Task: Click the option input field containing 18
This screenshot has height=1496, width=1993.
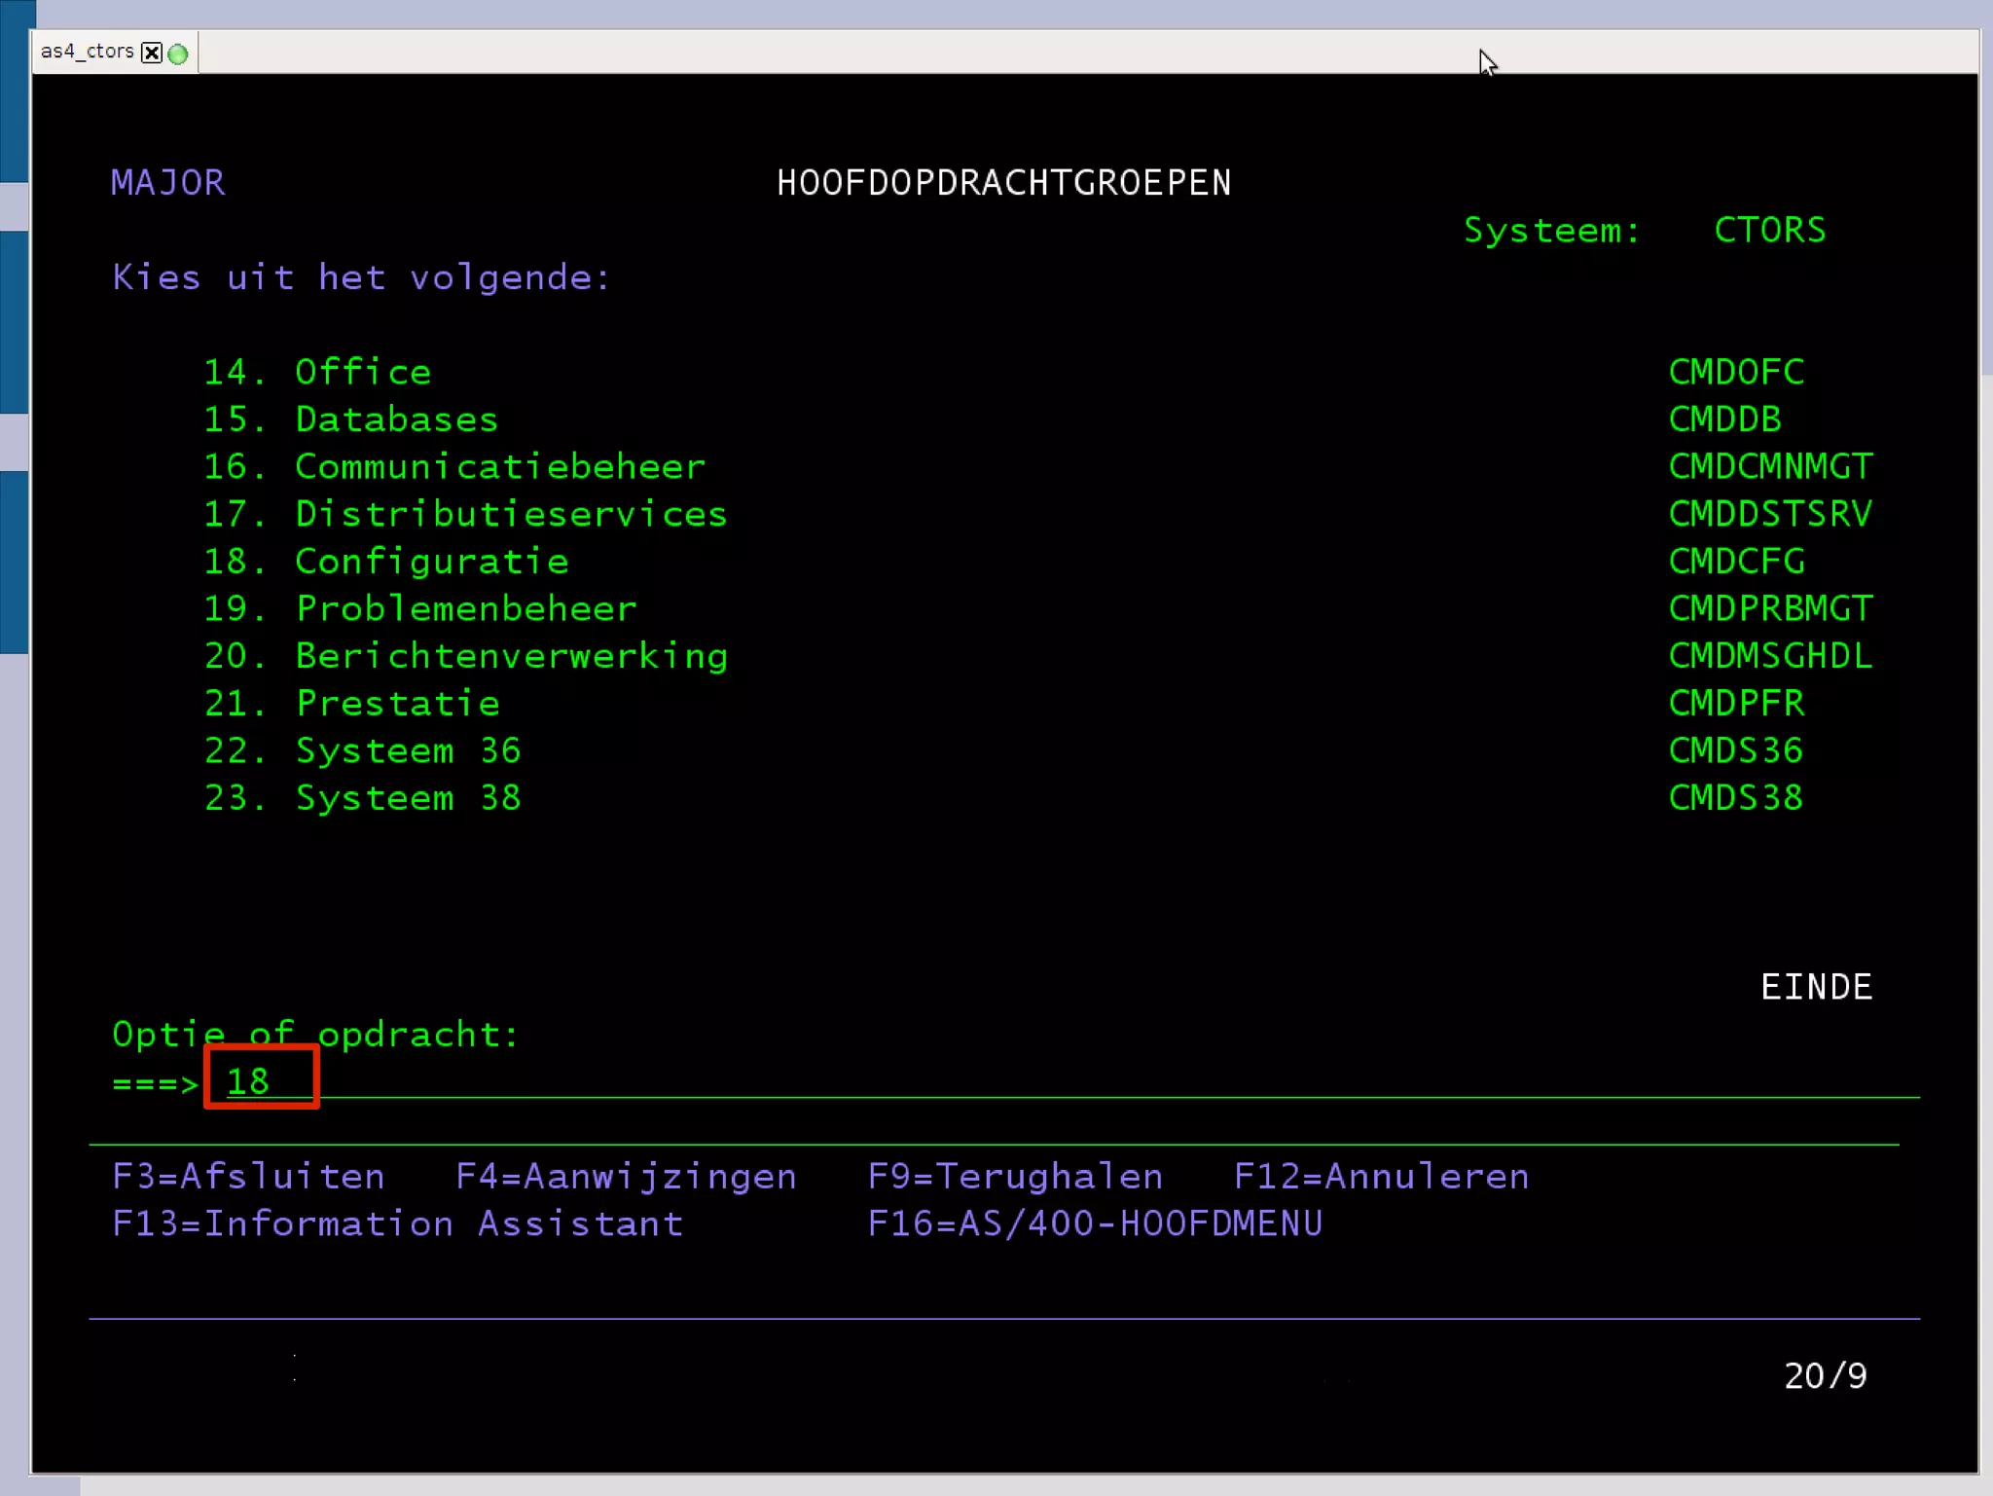Action: [x=261, y=1080]
